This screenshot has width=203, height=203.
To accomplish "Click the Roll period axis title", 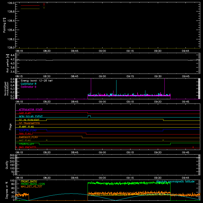I will 8,63.
